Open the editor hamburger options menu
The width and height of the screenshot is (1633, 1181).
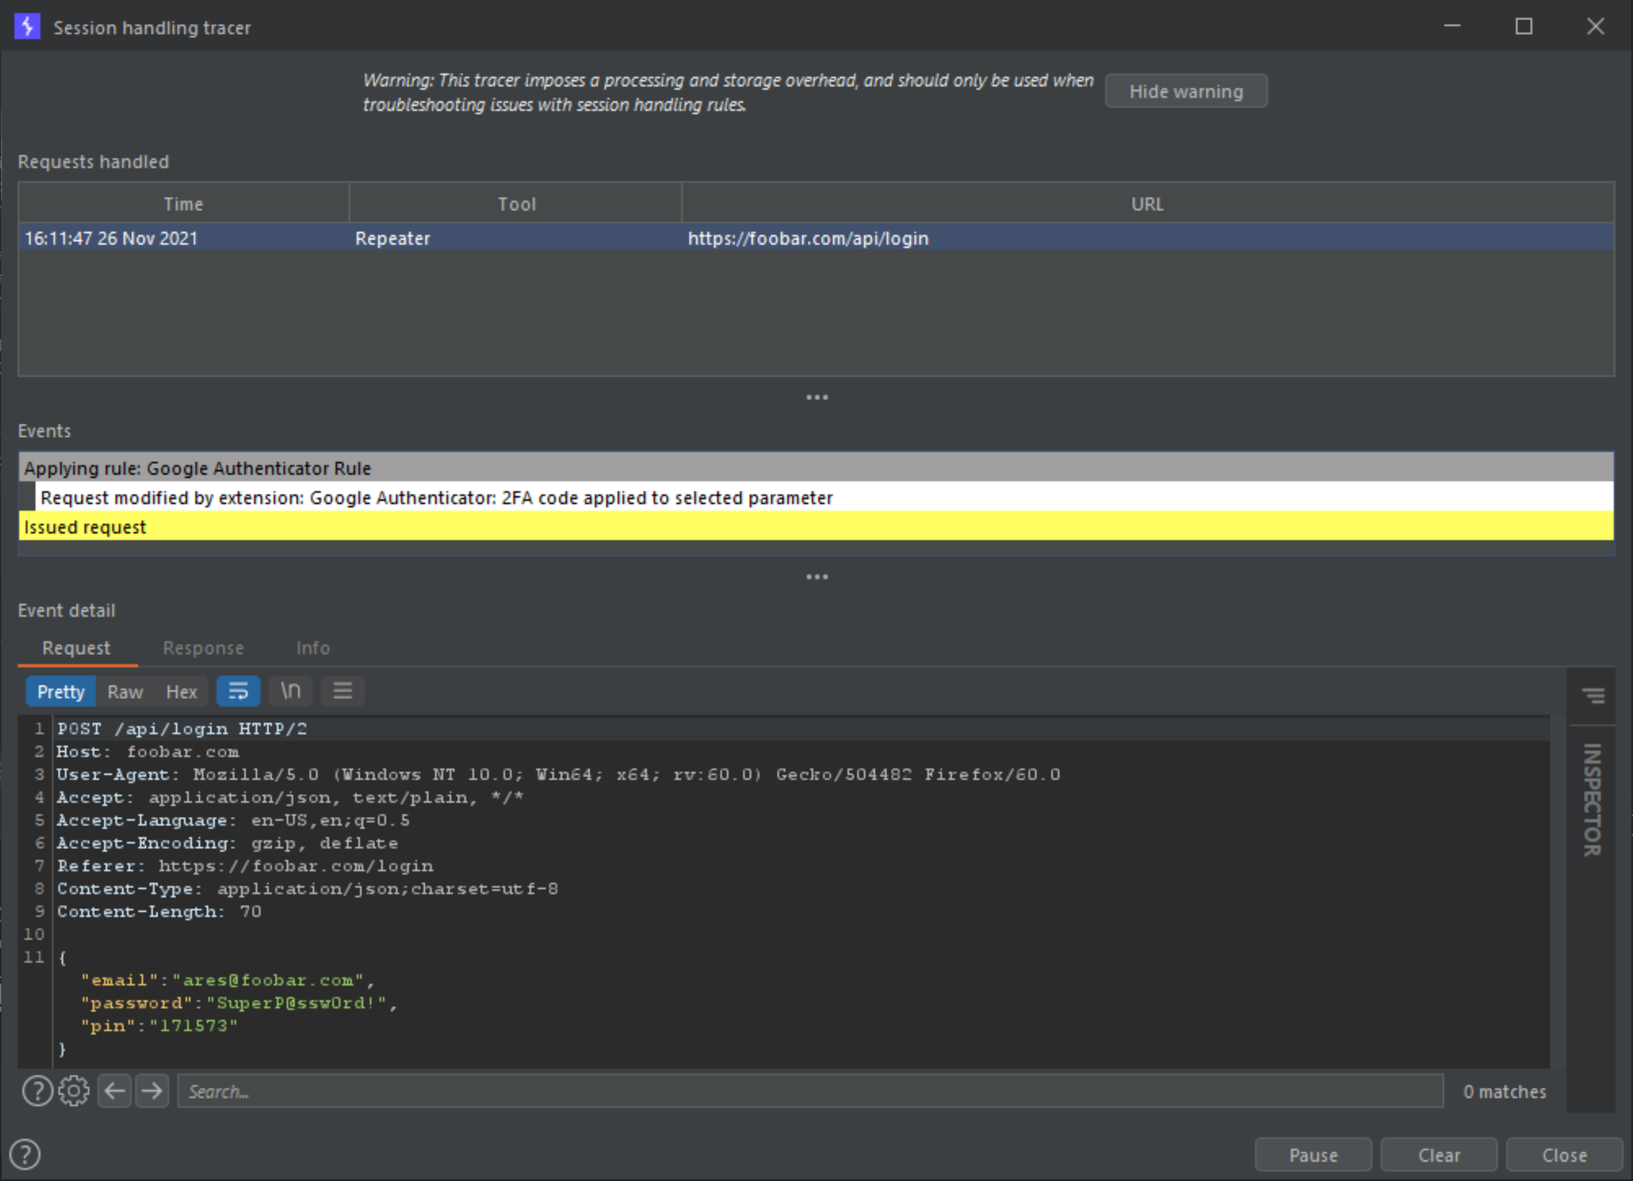(343, 691)
